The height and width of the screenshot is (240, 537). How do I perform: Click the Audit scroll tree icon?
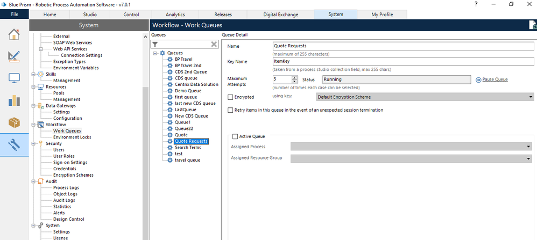click(x=40, y=181)
